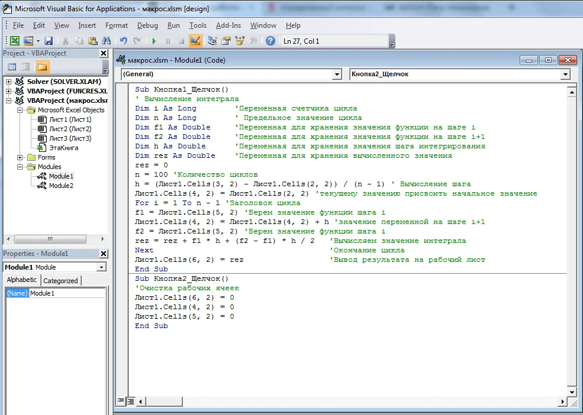Image resolution: width=583 pixels, height=415 pixels.
Task: Click the Insert UserForm toolbar icon
Action: click(x=28, y=41)
